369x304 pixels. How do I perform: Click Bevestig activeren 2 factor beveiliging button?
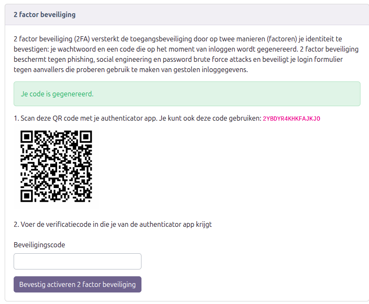click(x=78, y=284)
